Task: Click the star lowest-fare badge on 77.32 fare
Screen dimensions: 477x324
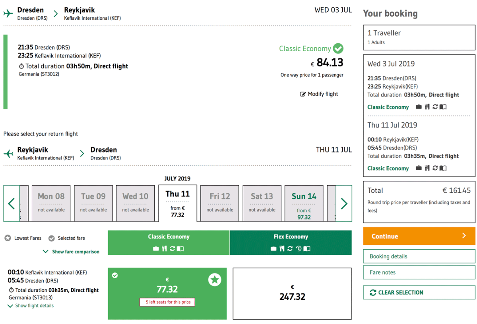Action: [x=215, y=280]
